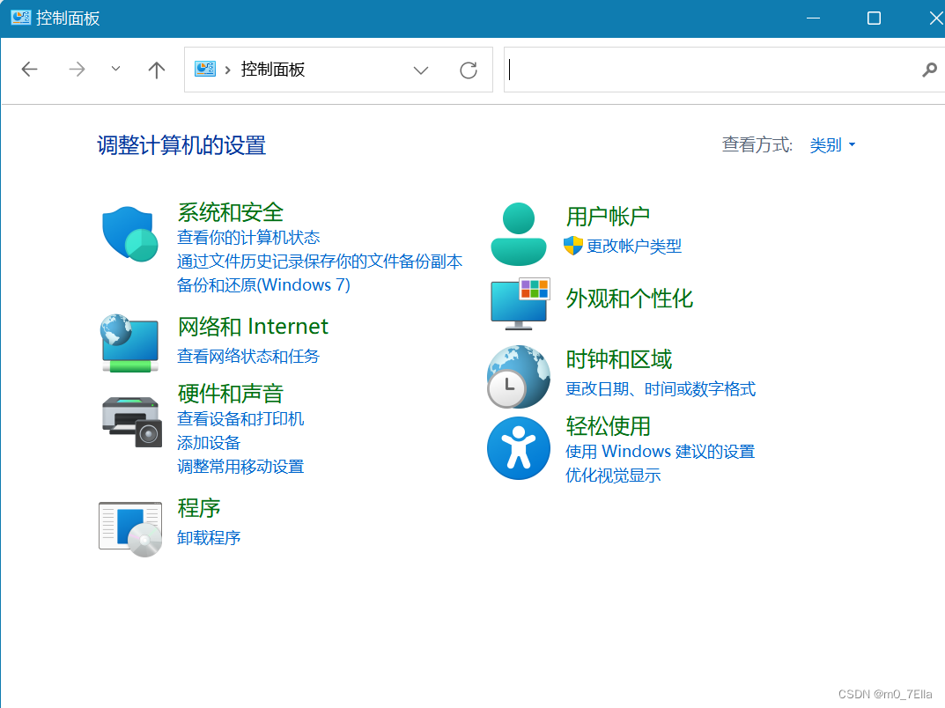
Task: Click the 网络和 Internet globe icon
Action: 129,343
